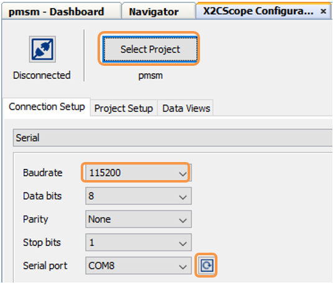Click the Serial connection type selector
333x285 pixels.
pyautogui.click(x=173, y=138)
